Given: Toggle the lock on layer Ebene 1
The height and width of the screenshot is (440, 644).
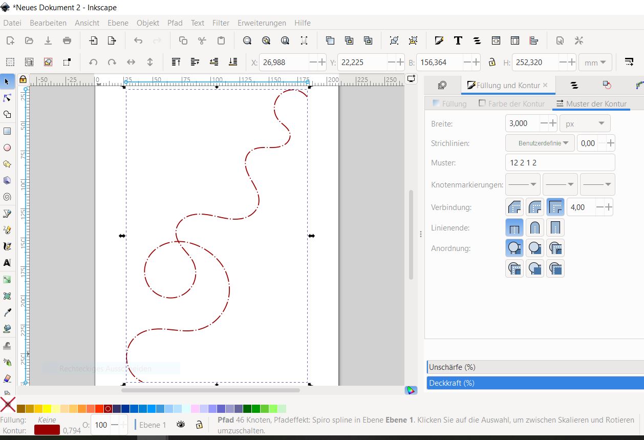Looking at the screenshot, I should (199, 424).
